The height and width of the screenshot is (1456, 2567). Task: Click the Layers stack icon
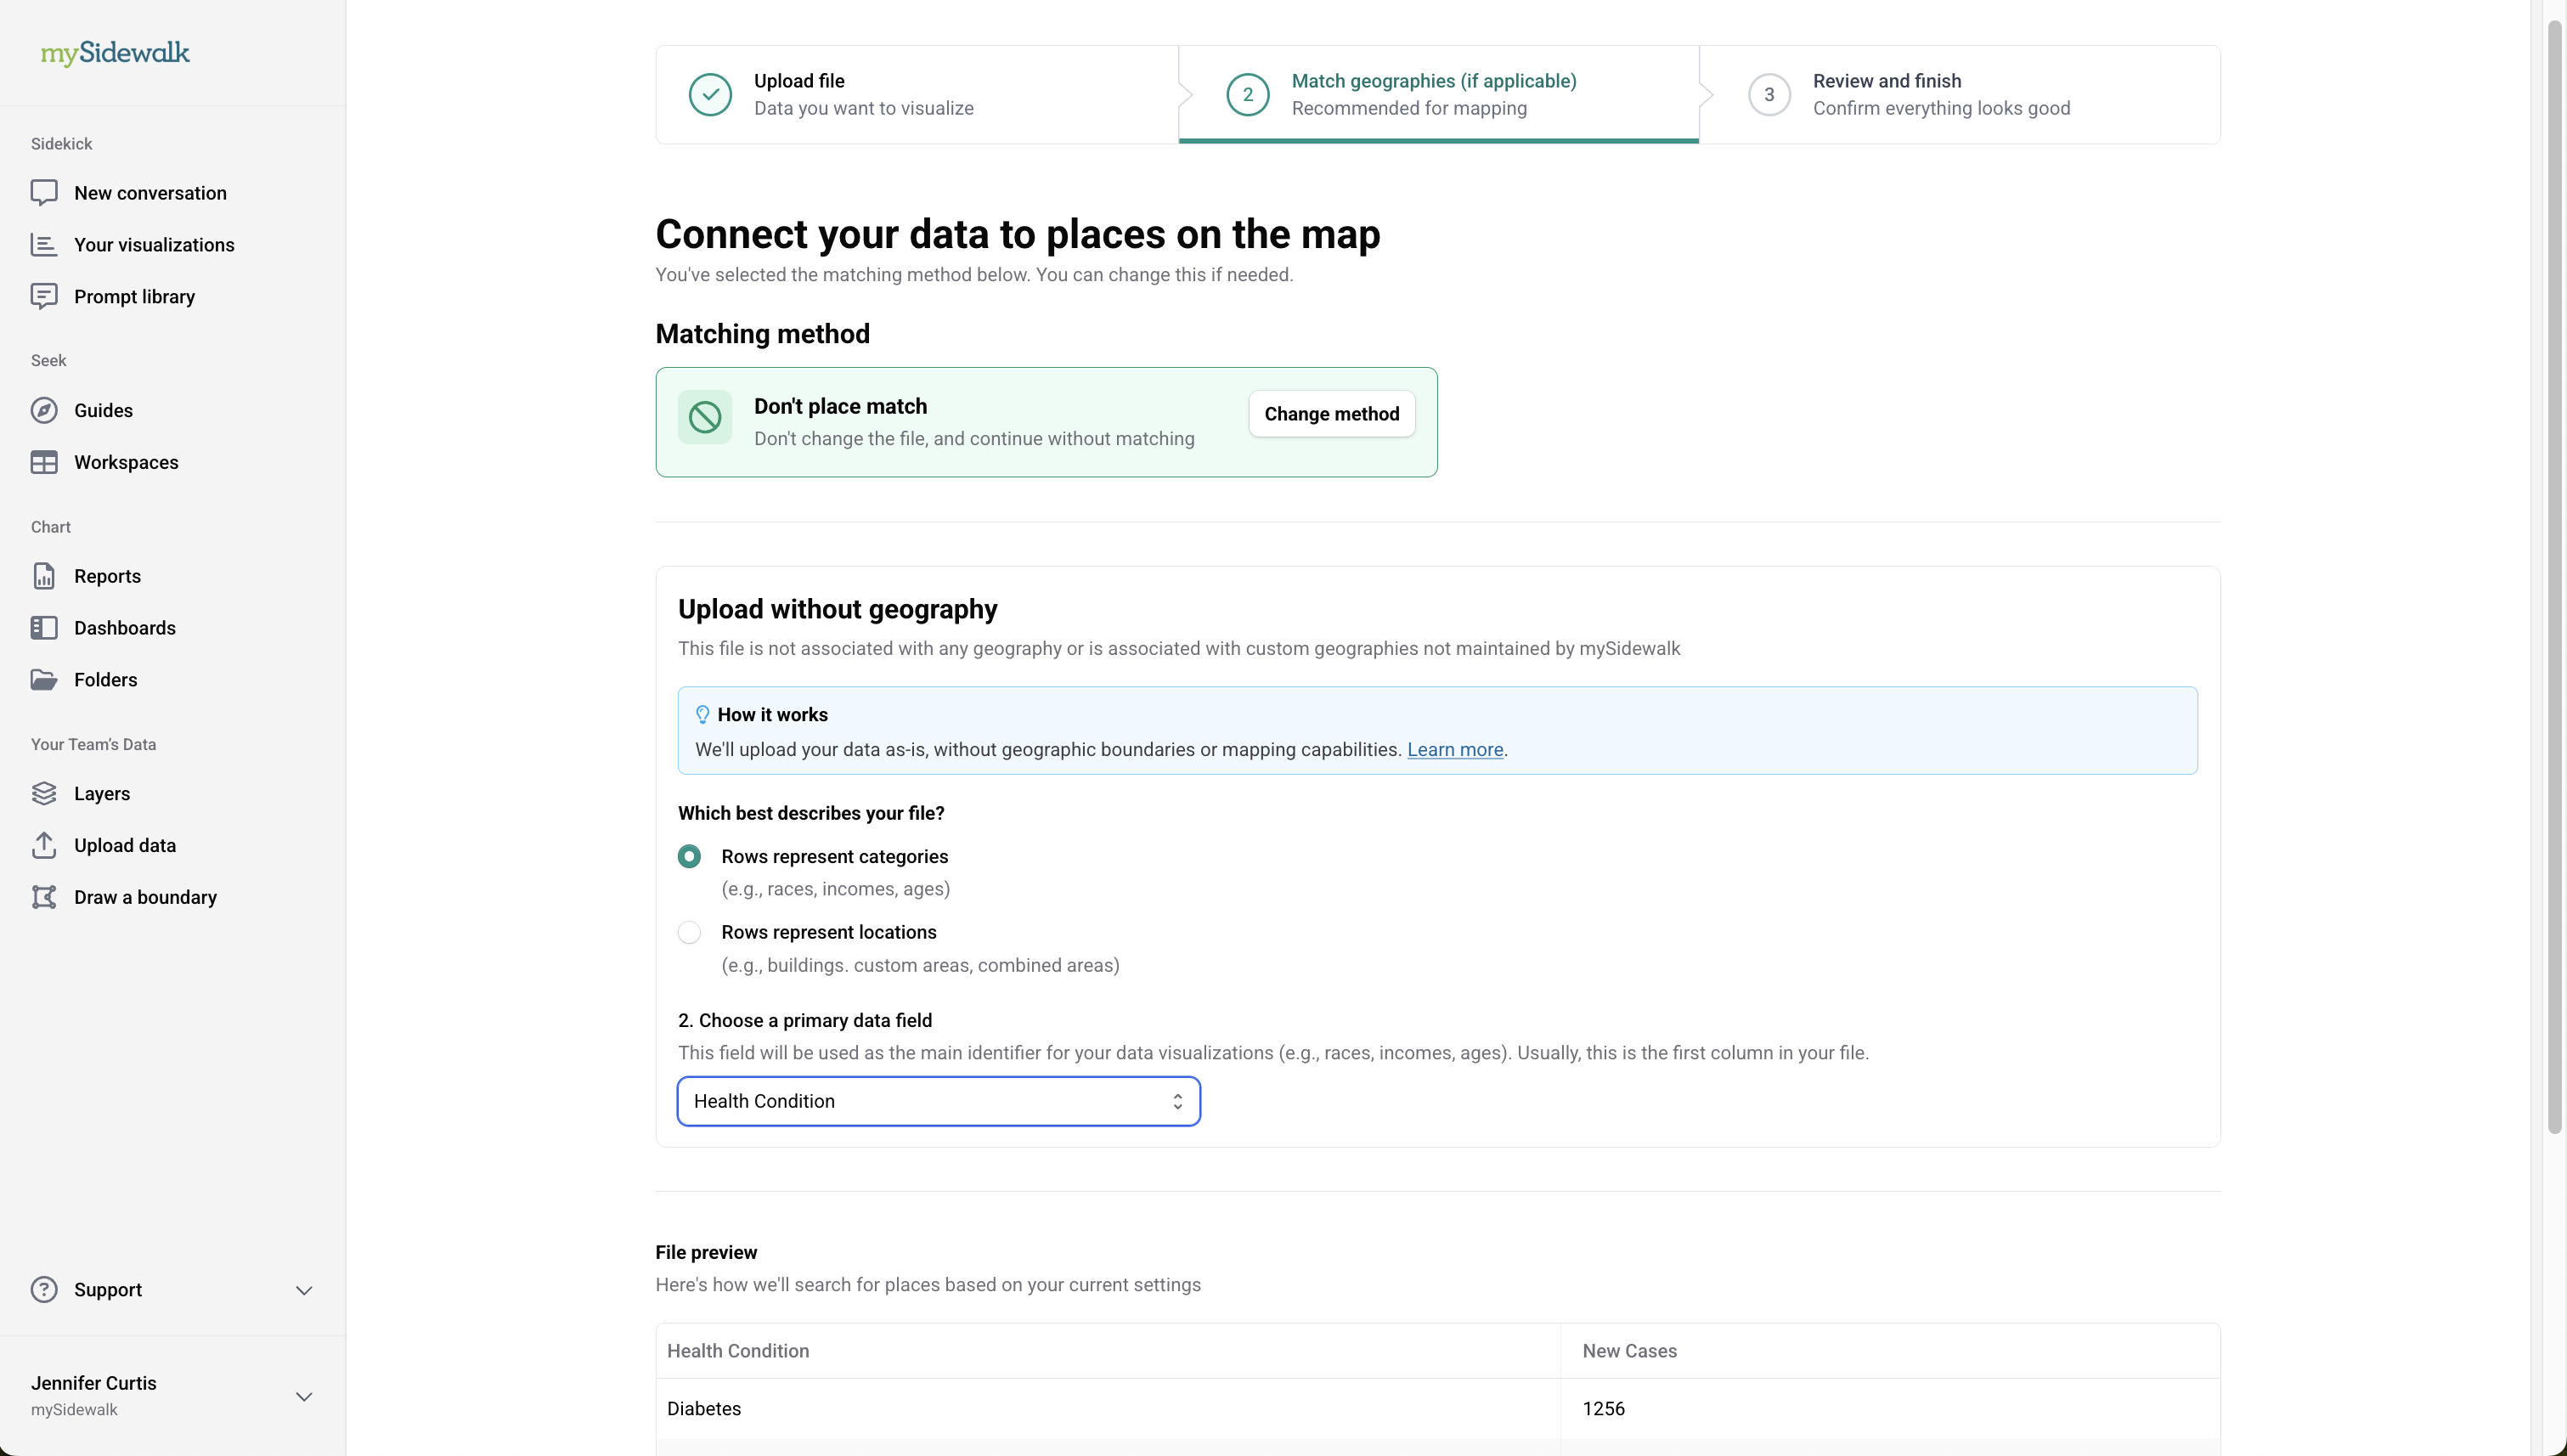pos(44,793)
